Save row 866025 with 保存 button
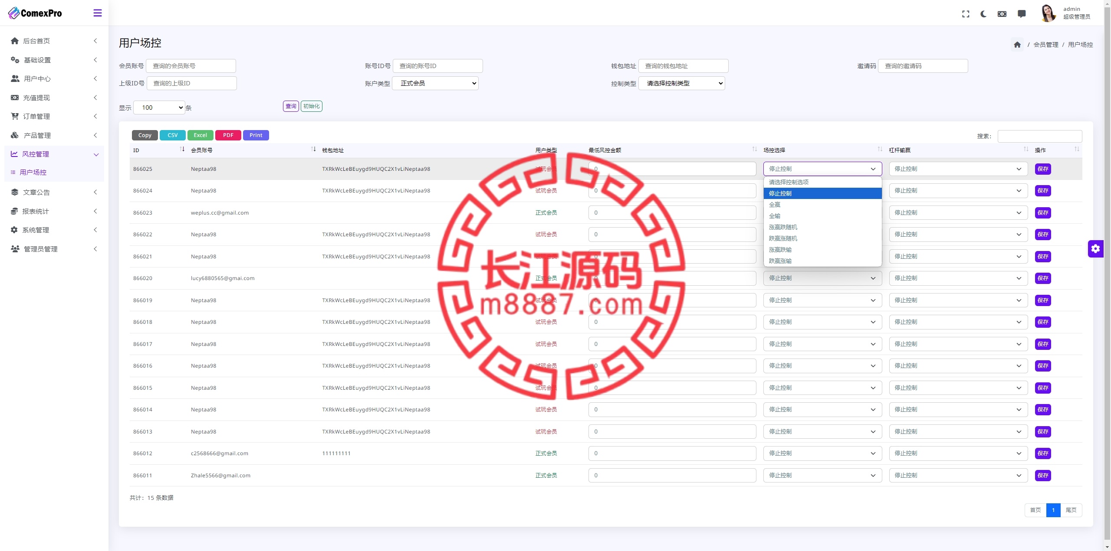 [x=1043, y=169]
